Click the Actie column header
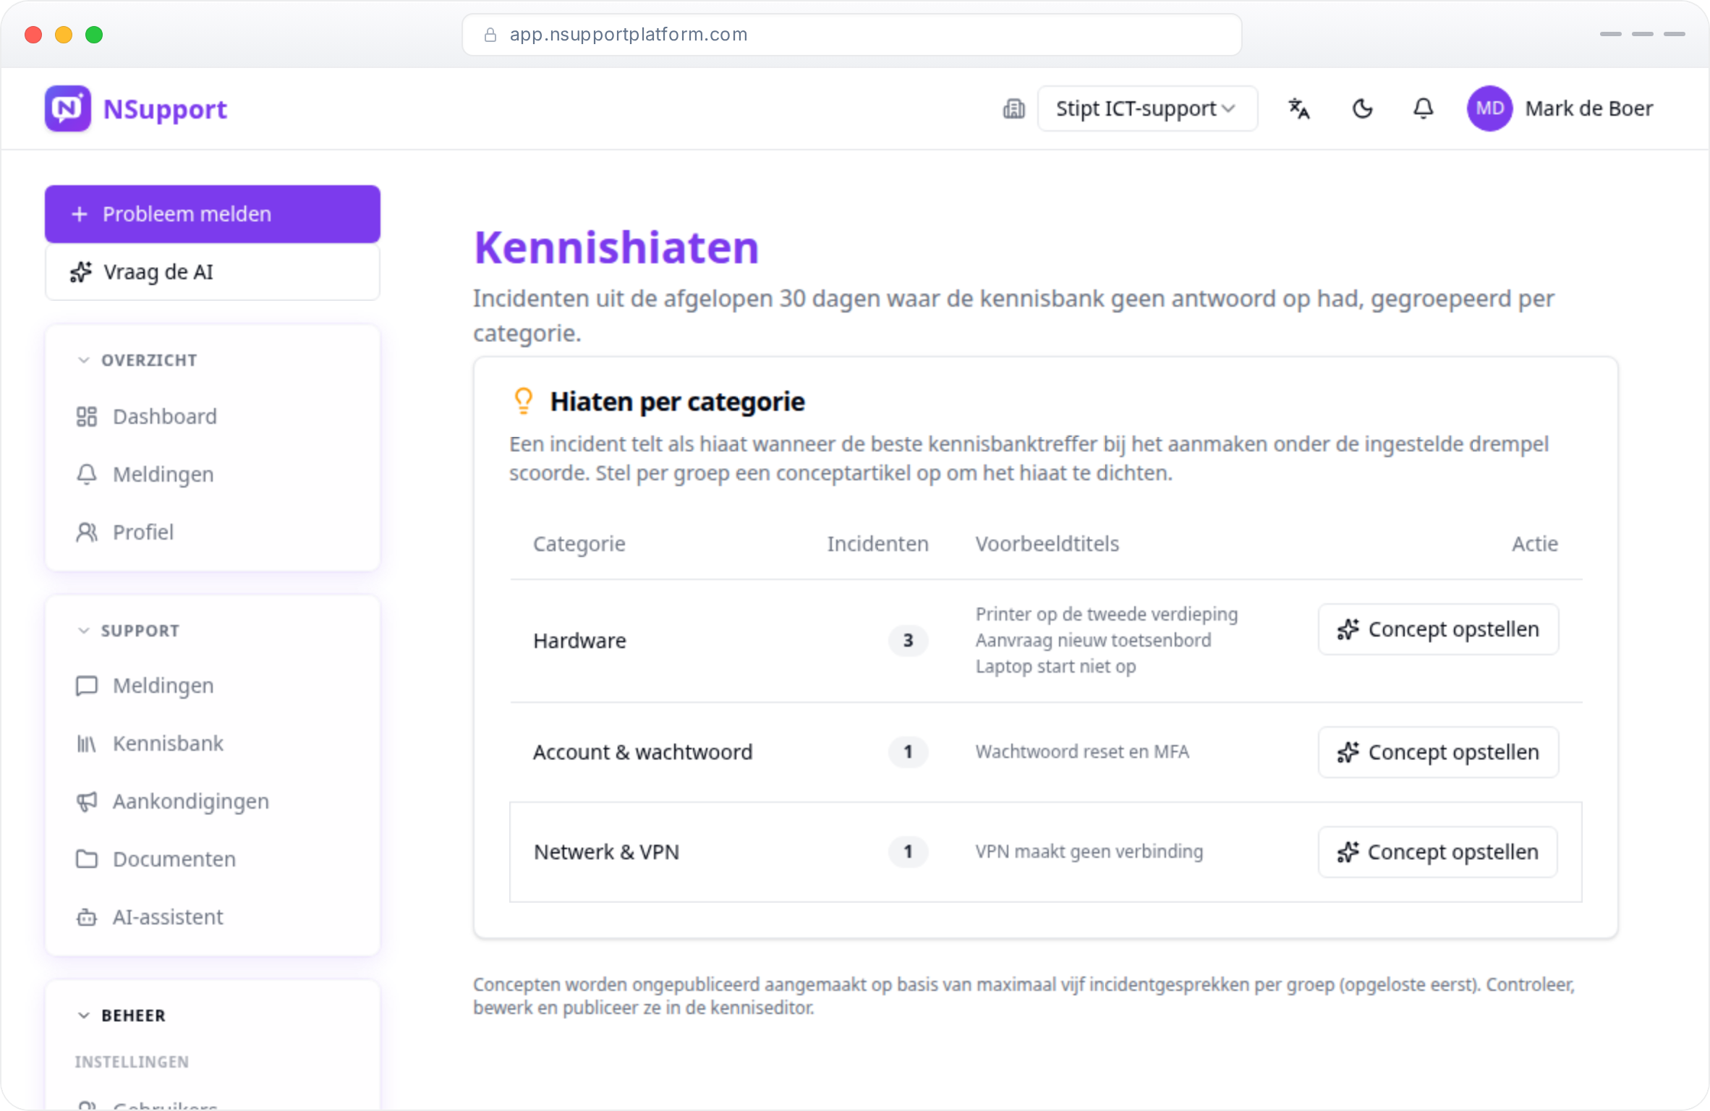The width and height of the screenshot is (1710, 1111). (x=1535, y=544)
